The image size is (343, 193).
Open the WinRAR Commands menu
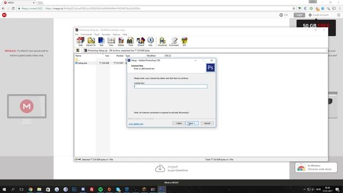(x=86, y=34)
